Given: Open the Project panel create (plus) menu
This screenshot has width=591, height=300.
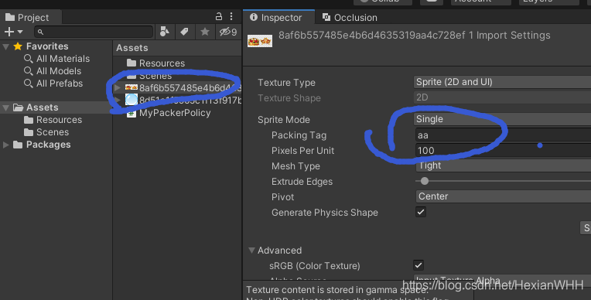Looking at the screenshot, I should (13, 32).
